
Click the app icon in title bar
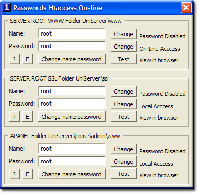point(7,7)
